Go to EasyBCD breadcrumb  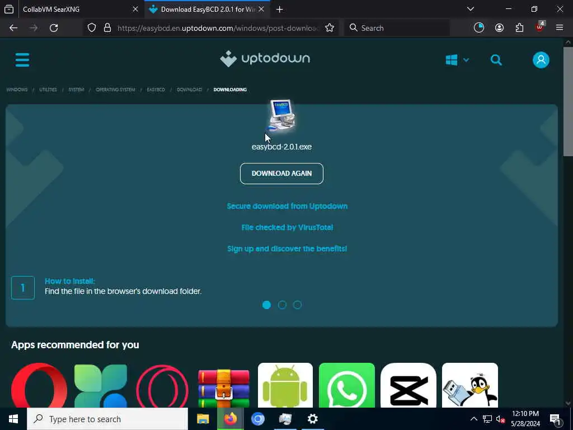pos(156,90)
